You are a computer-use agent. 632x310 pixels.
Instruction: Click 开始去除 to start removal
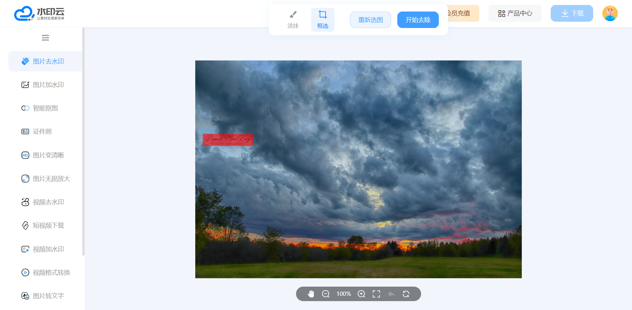coord(418,20)
